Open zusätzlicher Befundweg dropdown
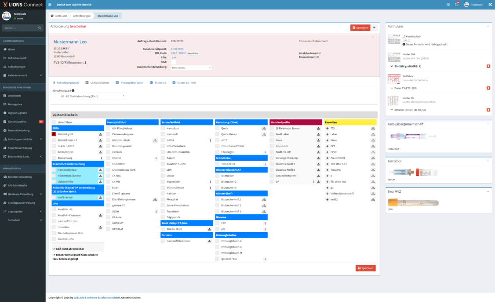 (x=191, y=68)
